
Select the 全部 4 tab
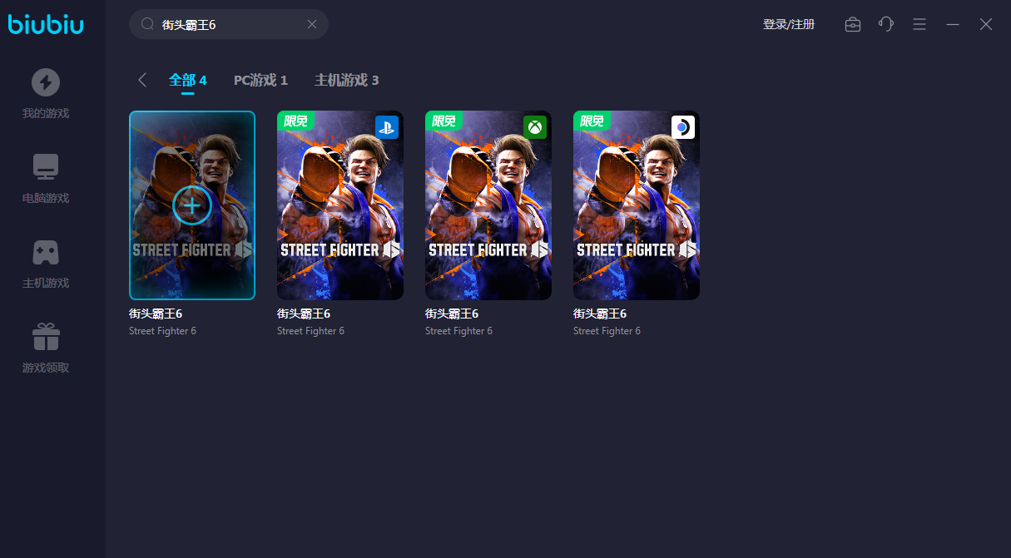(187, 80)
